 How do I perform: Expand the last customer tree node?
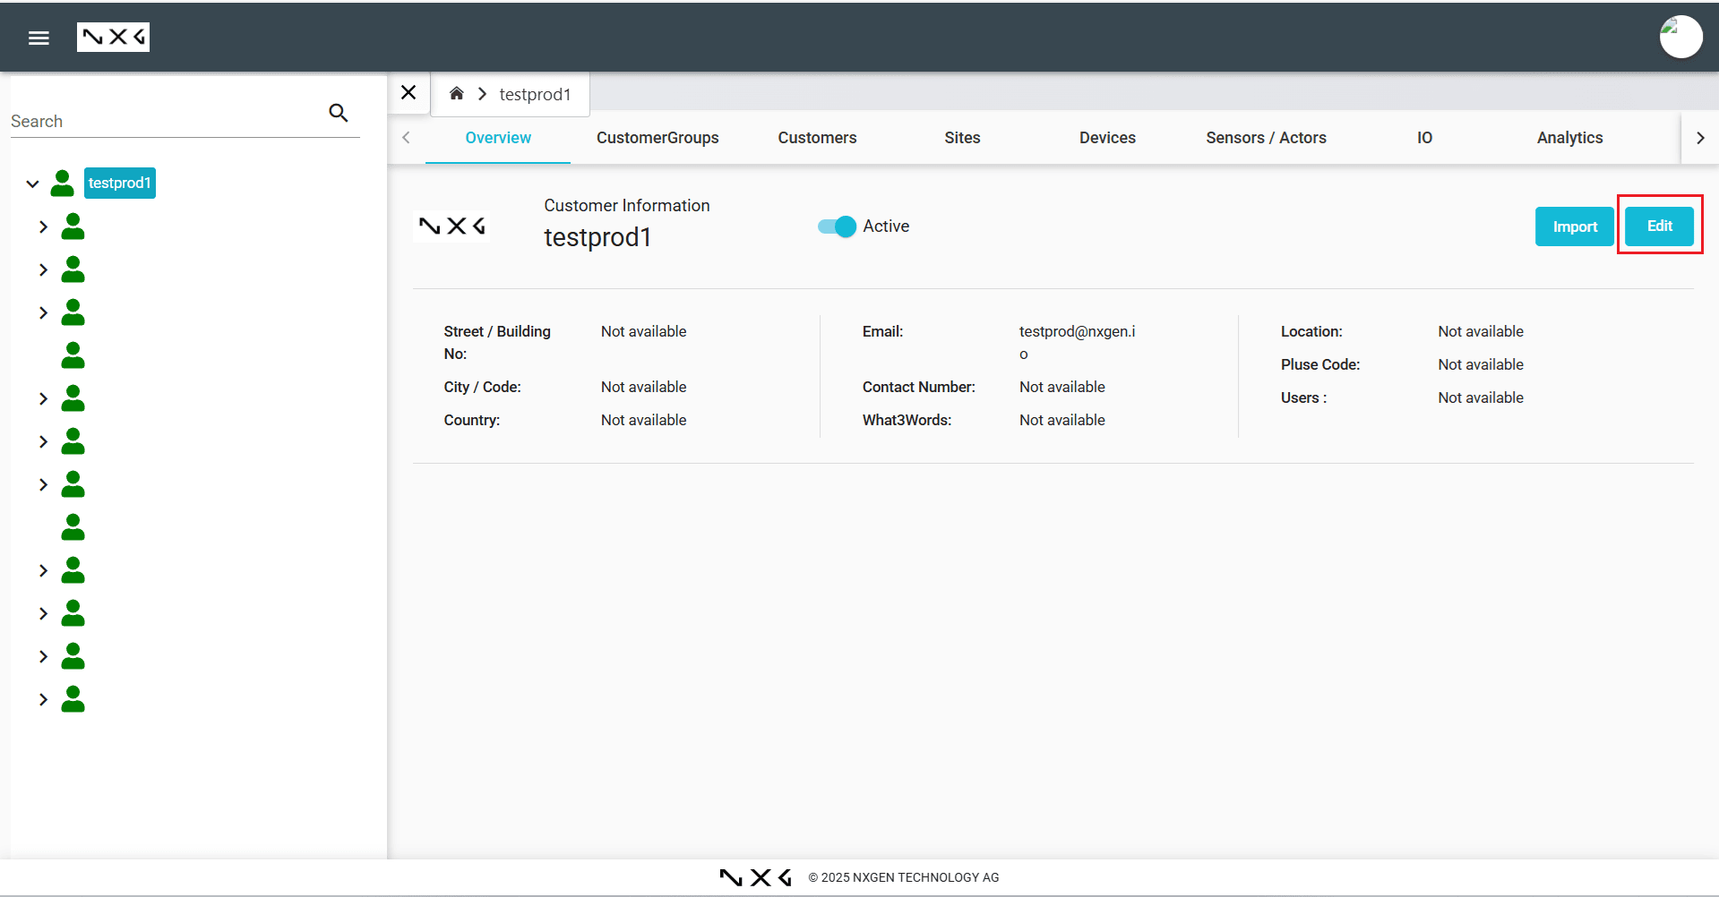tap(43, 699)
